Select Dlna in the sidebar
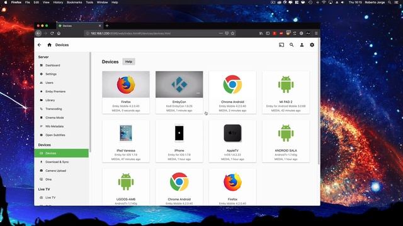This screenshot has height=226, width=403. (62, 180)
